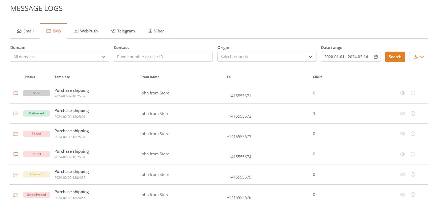Open info icon for +1415555672 row
Screen dimensions: 438x207
(413, 113)
